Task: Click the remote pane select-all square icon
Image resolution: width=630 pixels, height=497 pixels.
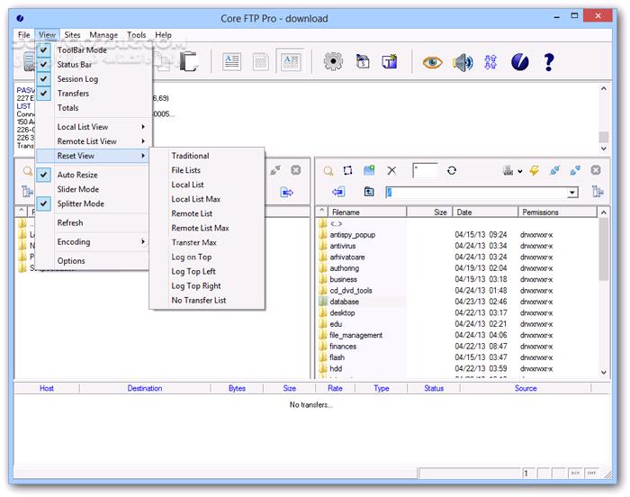Action: (348, 170)
